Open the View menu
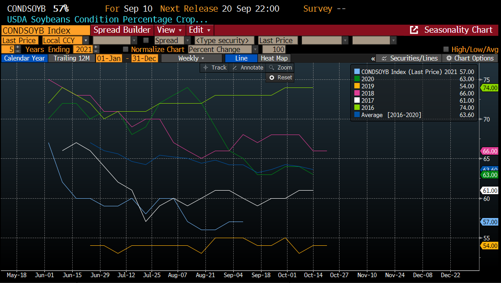The image size is (501, 283). [169, 30]
